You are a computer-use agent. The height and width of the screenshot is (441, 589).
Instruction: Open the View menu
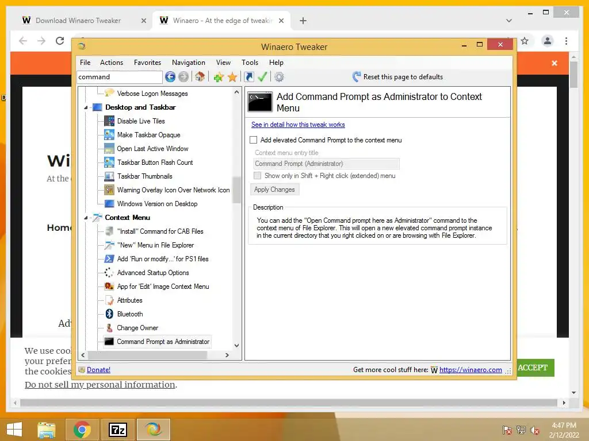click(x=223, y=63)
